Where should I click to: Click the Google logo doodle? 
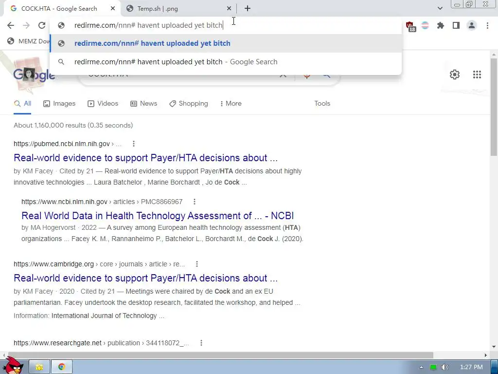point(34,74)
